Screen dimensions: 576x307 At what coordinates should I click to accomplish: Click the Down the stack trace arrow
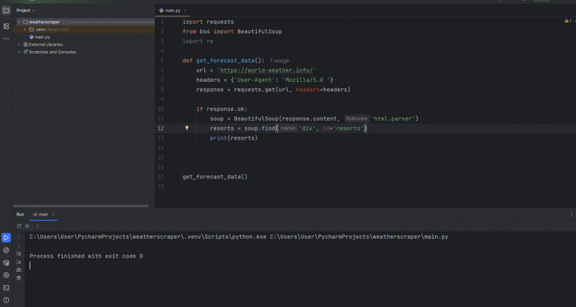click(19, 246)
